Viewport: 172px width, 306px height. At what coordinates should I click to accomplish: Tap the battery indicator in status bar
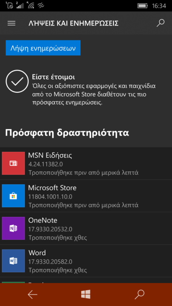(x=142, y=6)
